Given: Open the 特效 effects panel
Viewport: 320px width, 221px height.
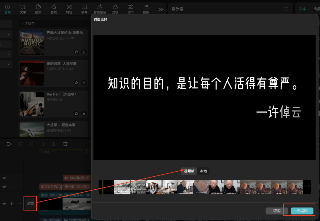Looking at the screenshot, I should (x=54, y=8).
